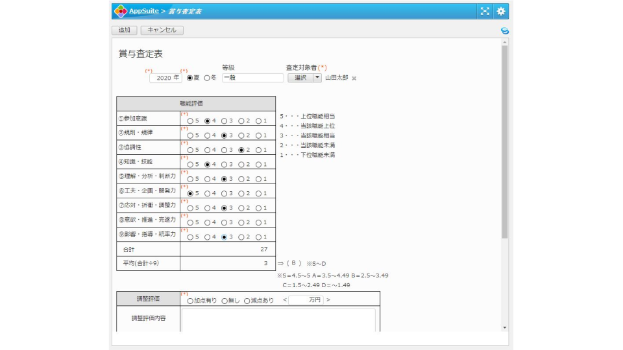The width and height of the screenshot is (623, 350).
Task: Rate ③協調性 as 3
Action: (225, 150)
